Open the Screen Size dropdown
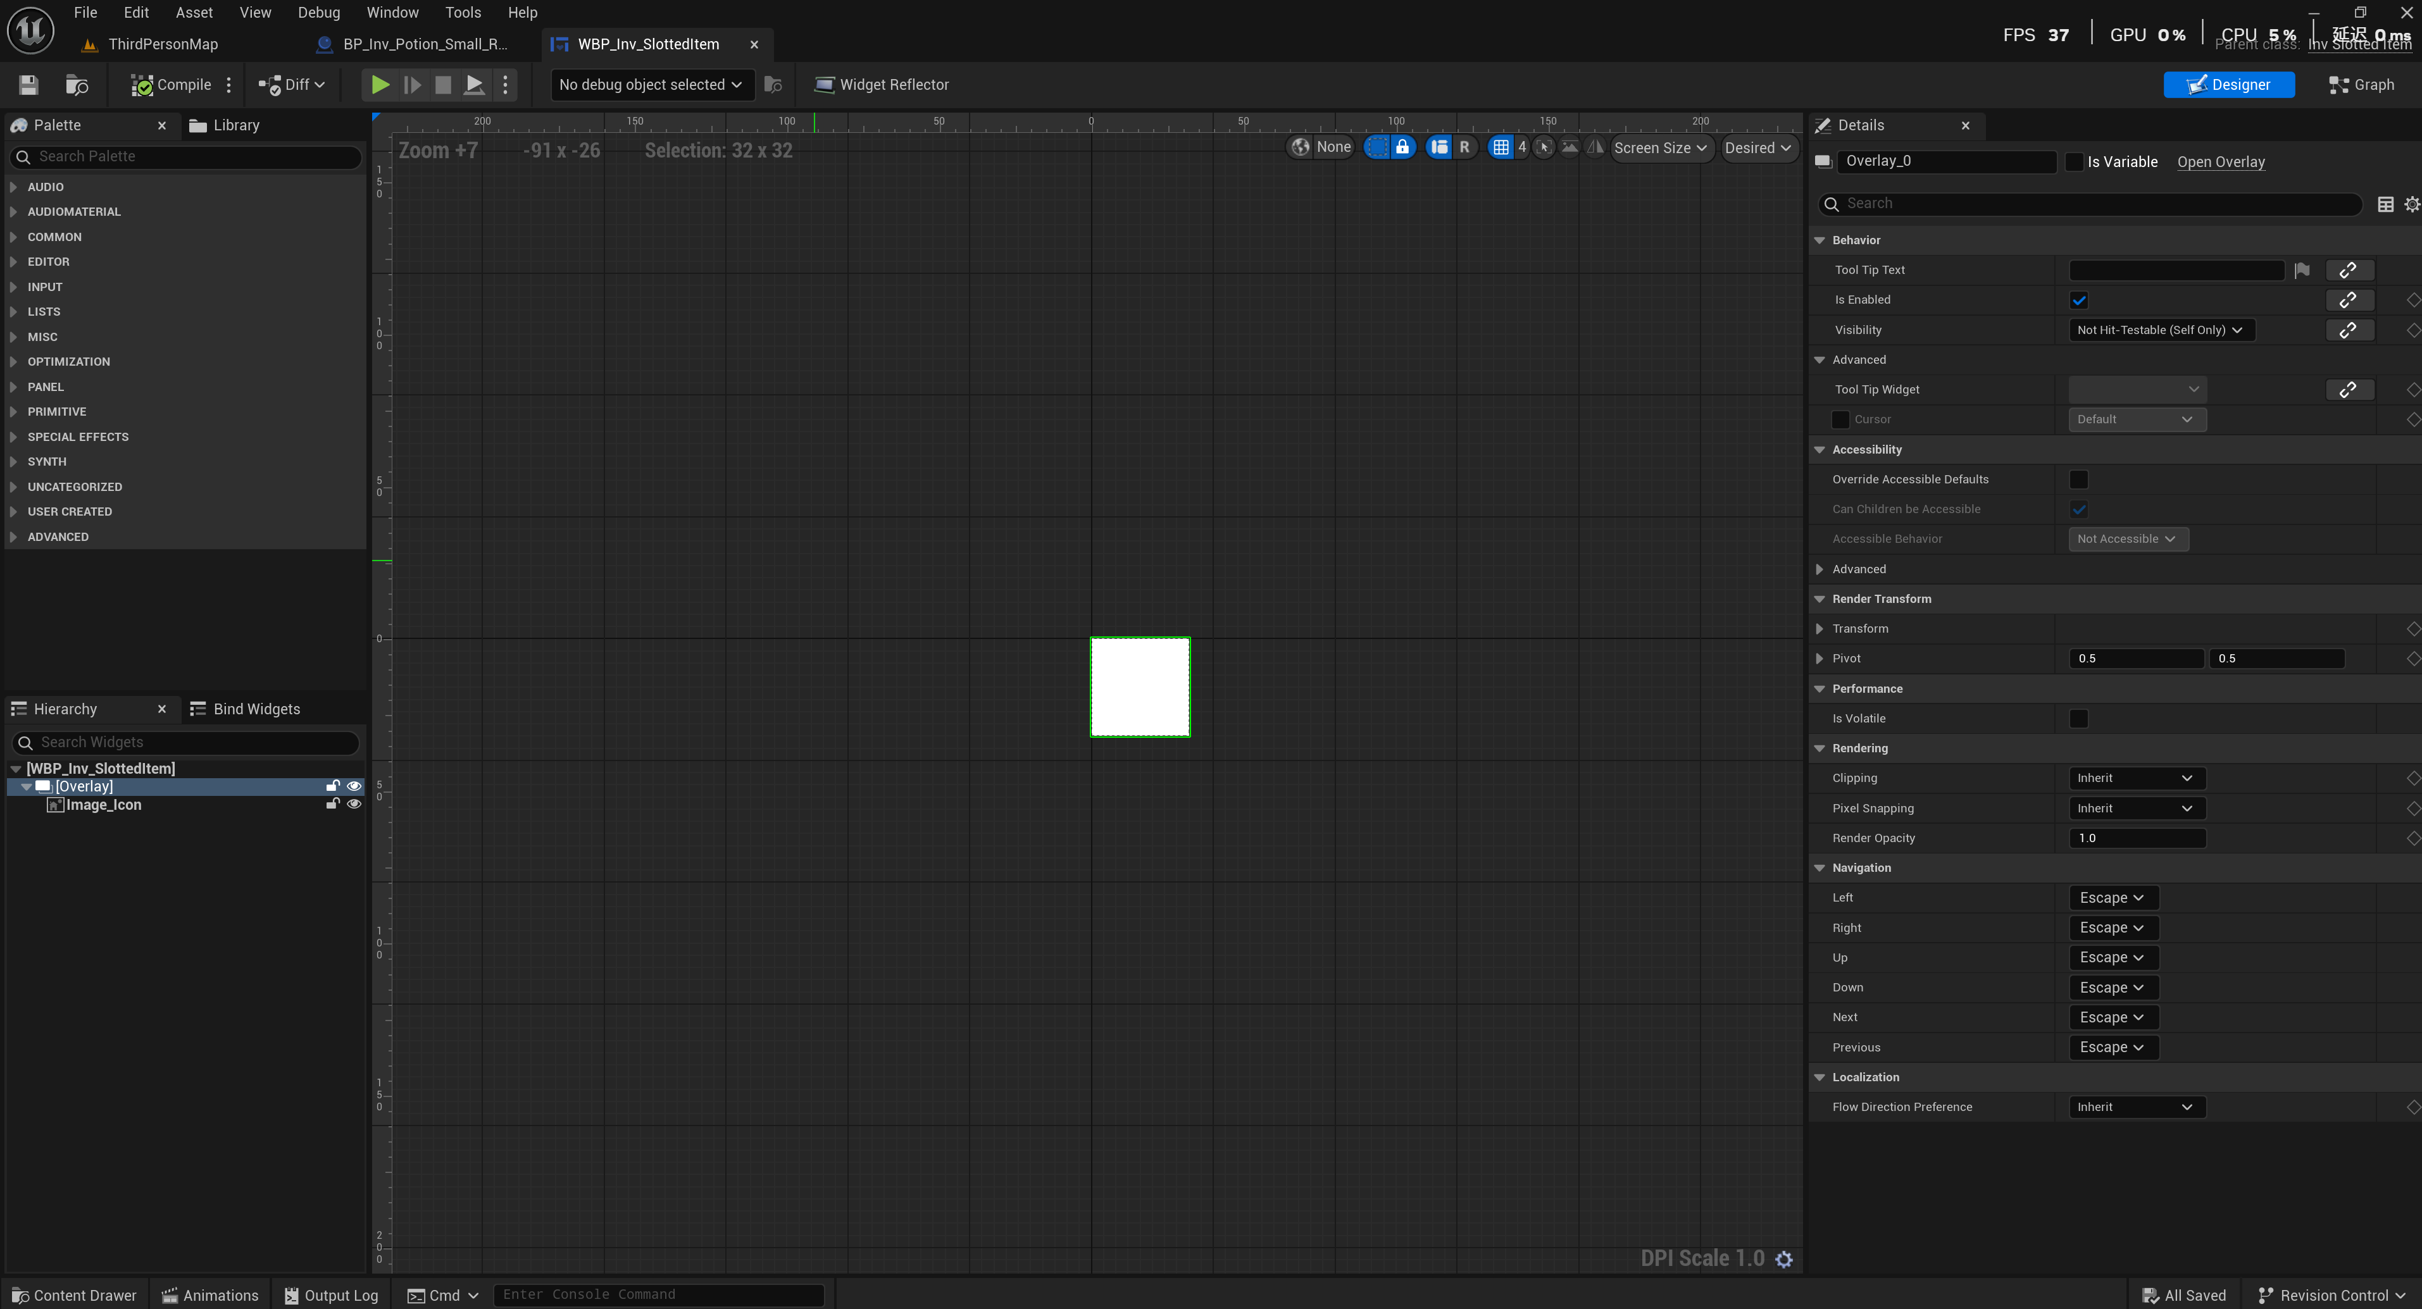This screenshot has height=1309, width=2422. tap(1659, 147)
